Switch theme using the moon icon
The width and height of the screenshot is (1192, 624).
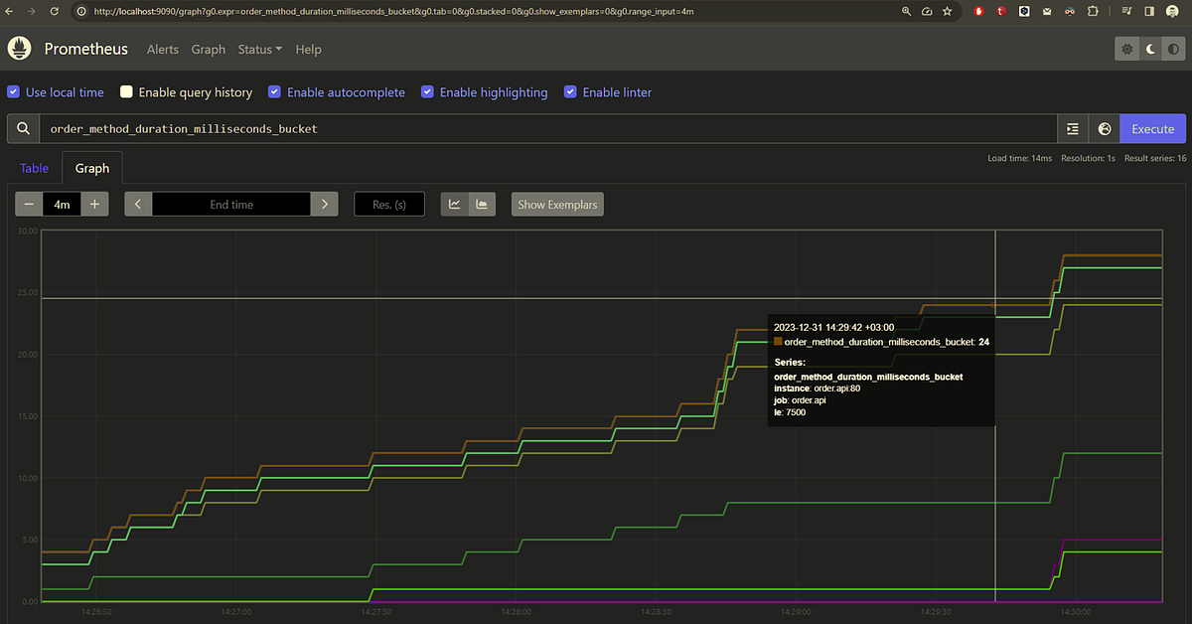click(1149, 48)
